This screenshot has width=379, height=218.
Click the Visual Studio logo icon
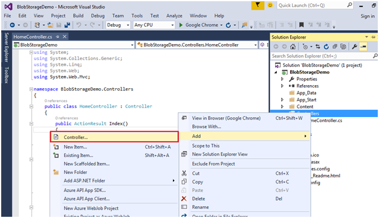pyautogui.click(x=8, y=7)
